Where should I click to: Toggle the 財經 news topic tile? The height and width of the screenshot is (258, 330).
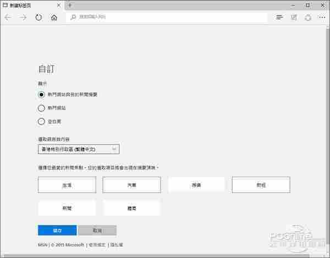(261, 185)
